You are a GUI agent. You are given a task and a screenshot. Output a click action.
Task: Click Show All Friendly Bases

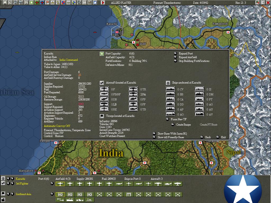coord(171,137)
